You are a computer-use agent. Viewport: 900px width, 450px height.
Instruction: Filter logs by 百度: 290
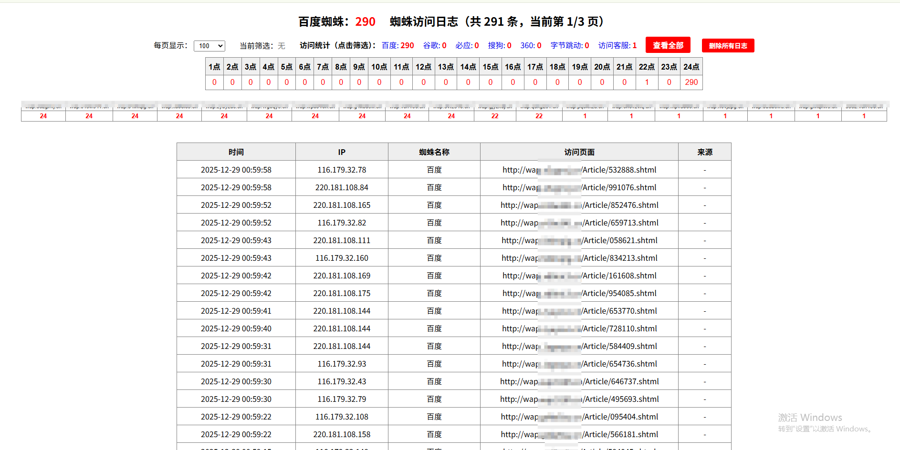coord(398,46)
